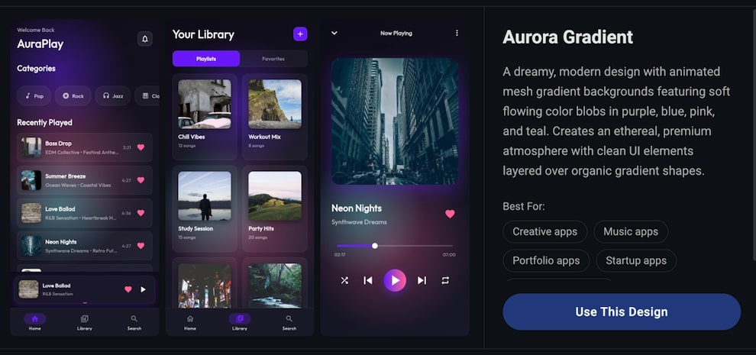The height and width of the screenshot is (355, 756).
Task: Open the Chill Vibes playlist card
Action: pos(205,117)
